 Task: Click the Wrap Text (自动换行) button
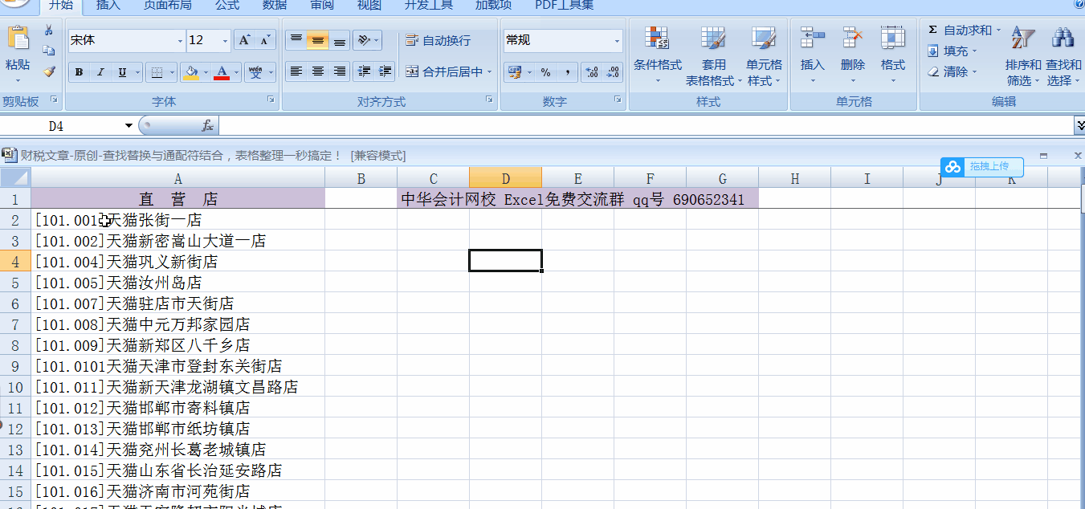[438, 40]
